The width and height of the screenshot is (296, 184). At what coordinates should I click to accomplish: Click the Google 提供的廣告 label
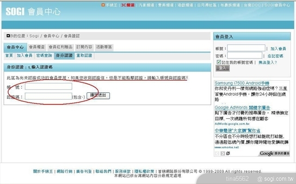[x=274, y=153]
